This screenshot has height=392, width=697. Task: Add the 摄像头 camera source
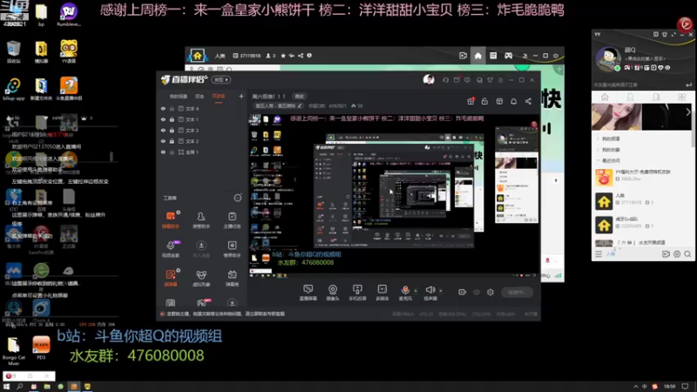(x=333, y=293)
